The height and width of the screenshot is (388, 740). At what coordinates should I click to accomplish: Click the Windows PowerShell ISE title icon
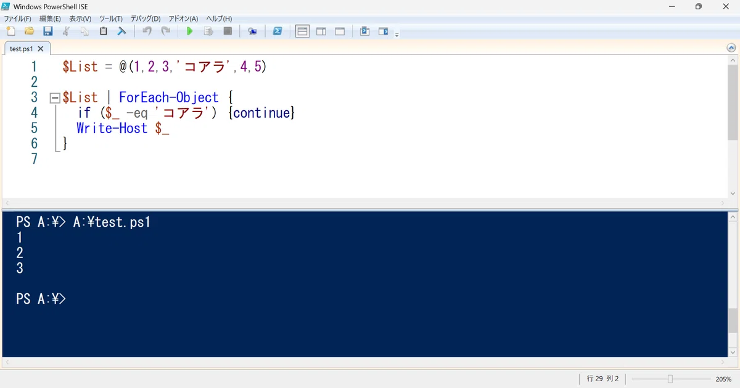6,6
